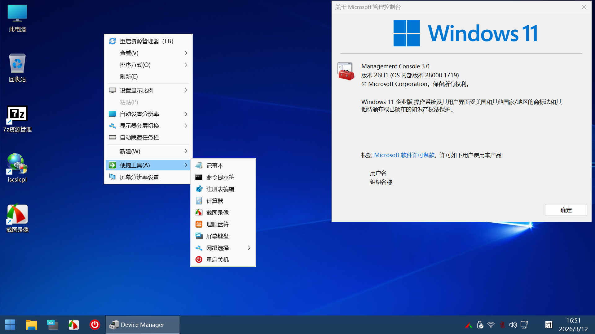Screen dimensions: 595x334
Task: Choose 注册表编辑 menu entry
Action: pyautogui.click(x=220, y=189)
